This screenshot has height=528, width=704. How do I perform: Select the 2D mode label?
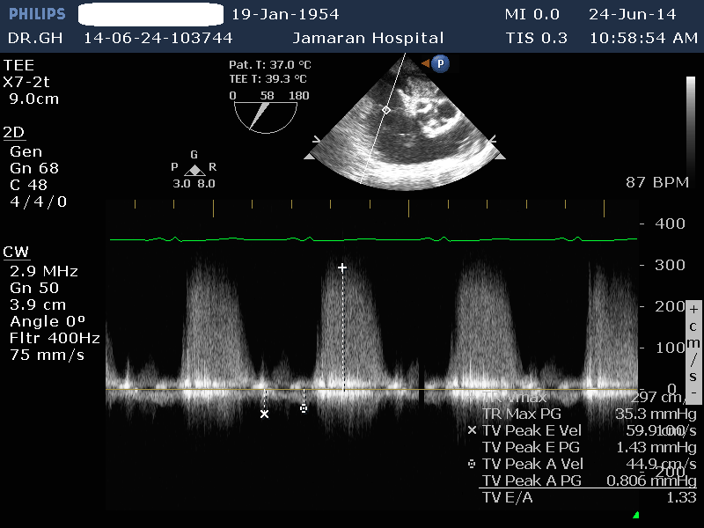tap(14, 133)
